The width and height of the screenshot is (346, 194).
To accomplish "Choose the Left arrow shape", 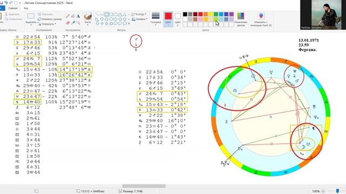I will (120, 19).
